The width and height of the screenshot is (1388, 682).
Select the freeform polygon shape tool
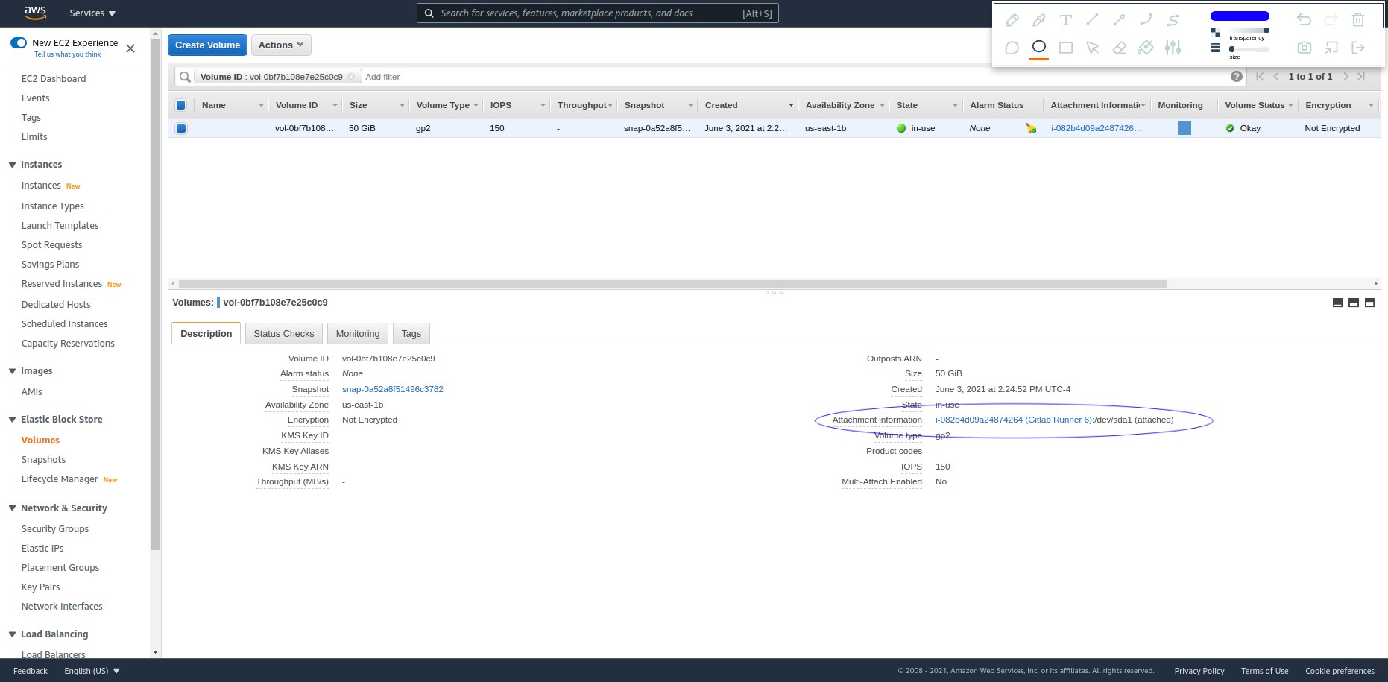click(x=1012, y=48)
